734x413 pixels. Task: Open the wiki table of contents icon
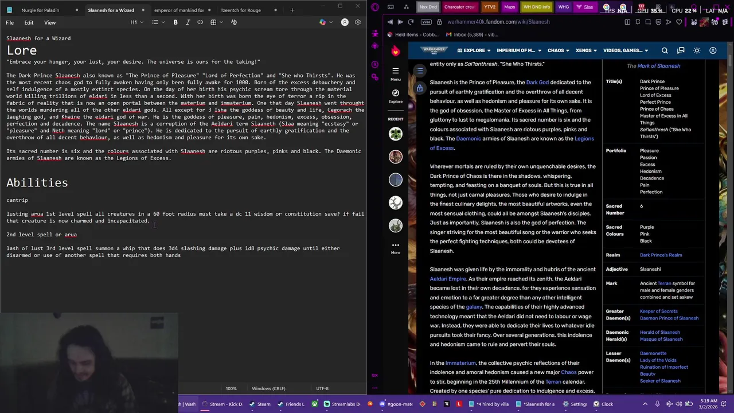point(420,71)
